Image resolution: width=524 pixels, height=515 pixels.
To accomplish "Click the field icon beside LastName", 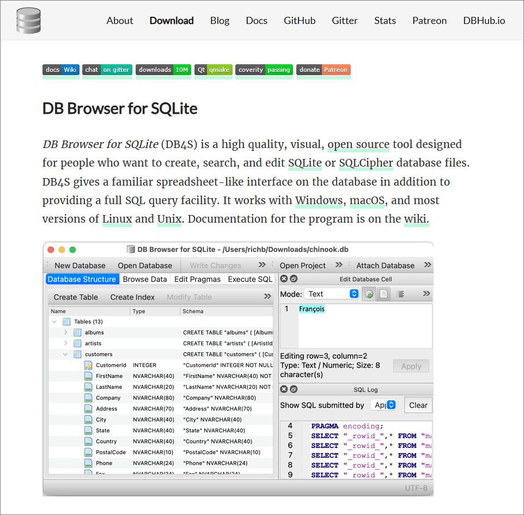I will [88, 387].
